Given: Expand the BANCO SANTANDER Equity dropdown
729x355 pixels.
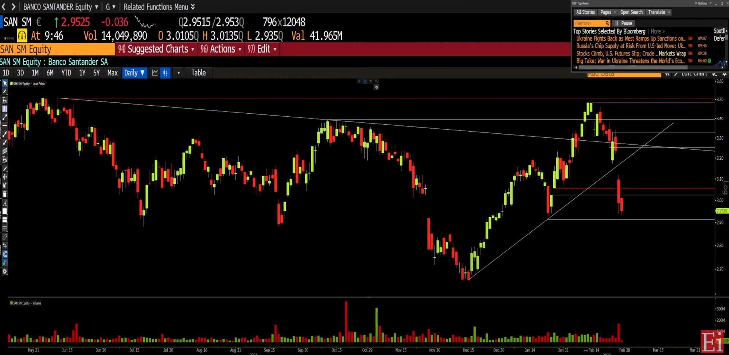Looking at the screenshot, I should point(61,7).
